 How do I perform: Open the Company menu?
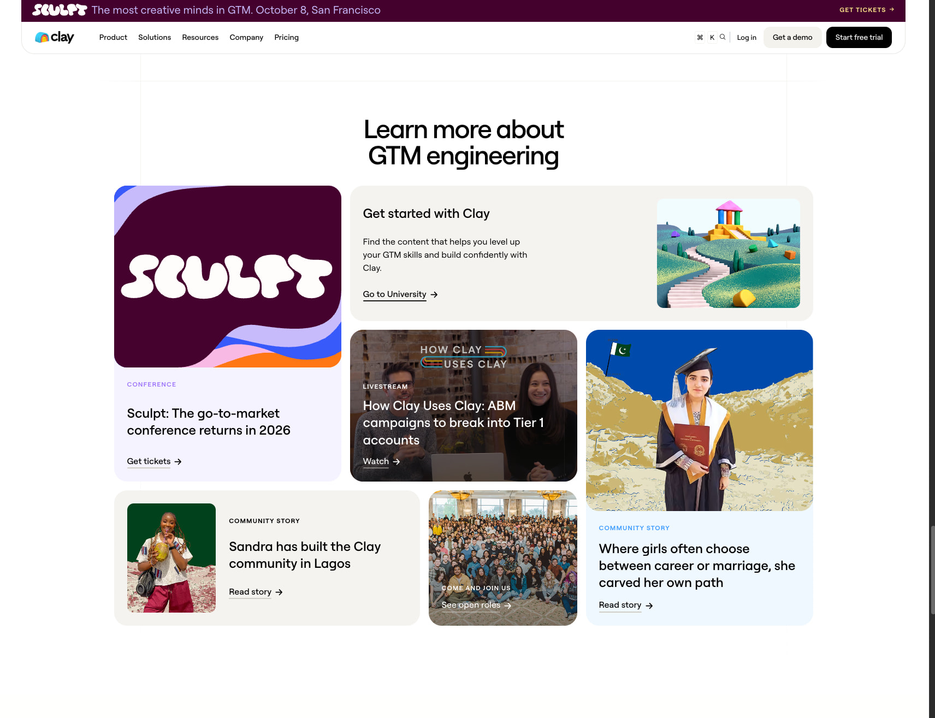246,37
